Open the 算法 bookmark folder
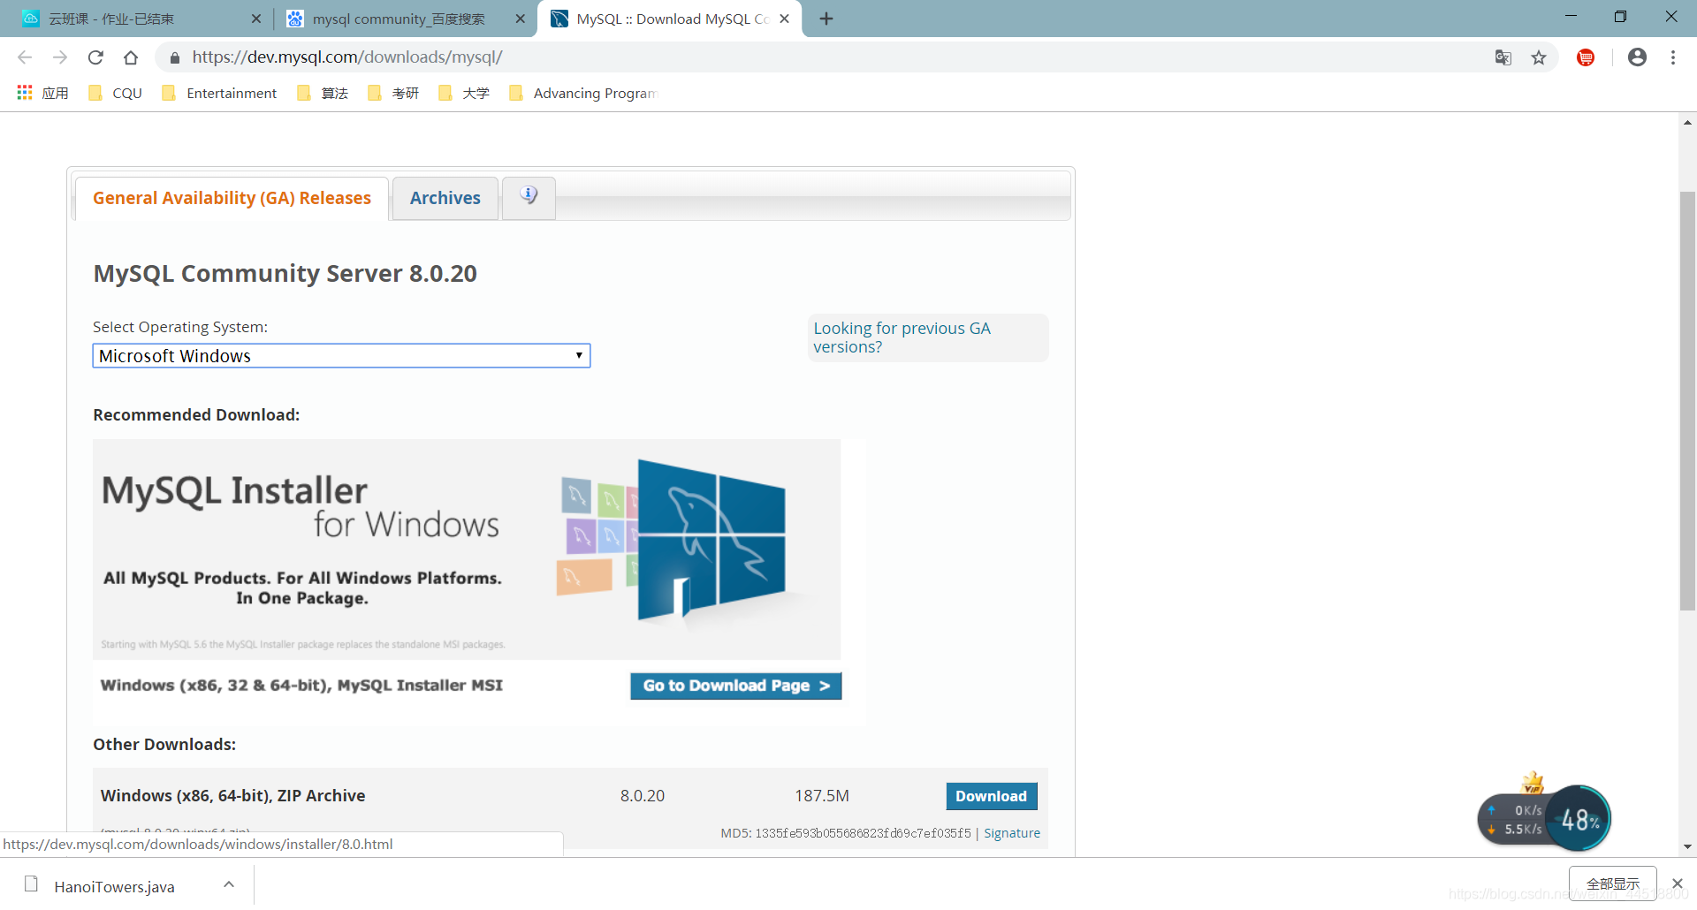The image size is (1697, 910). pos(323,93)
